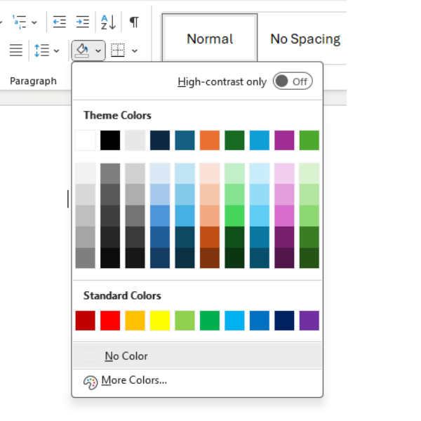The image size is (421, 421).
Task: Select standard bright red color
Action: 110,321
